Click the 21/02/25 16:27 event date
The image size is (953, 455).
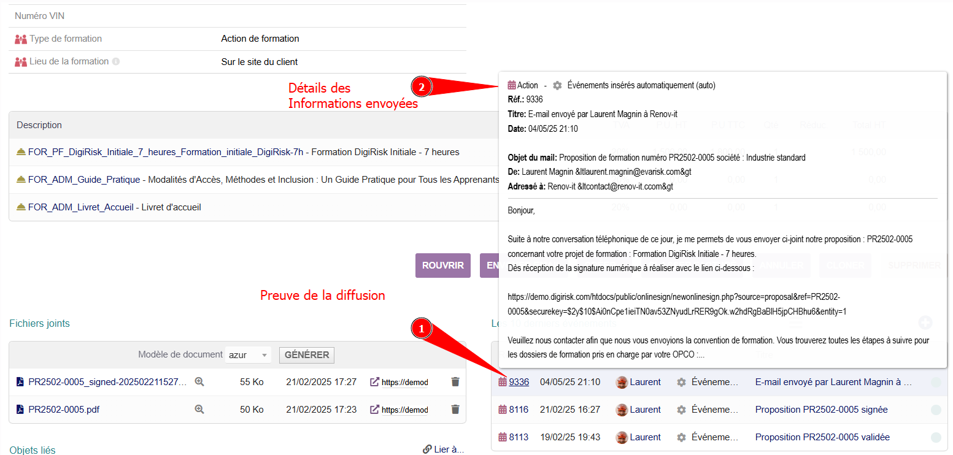point(570,410)
